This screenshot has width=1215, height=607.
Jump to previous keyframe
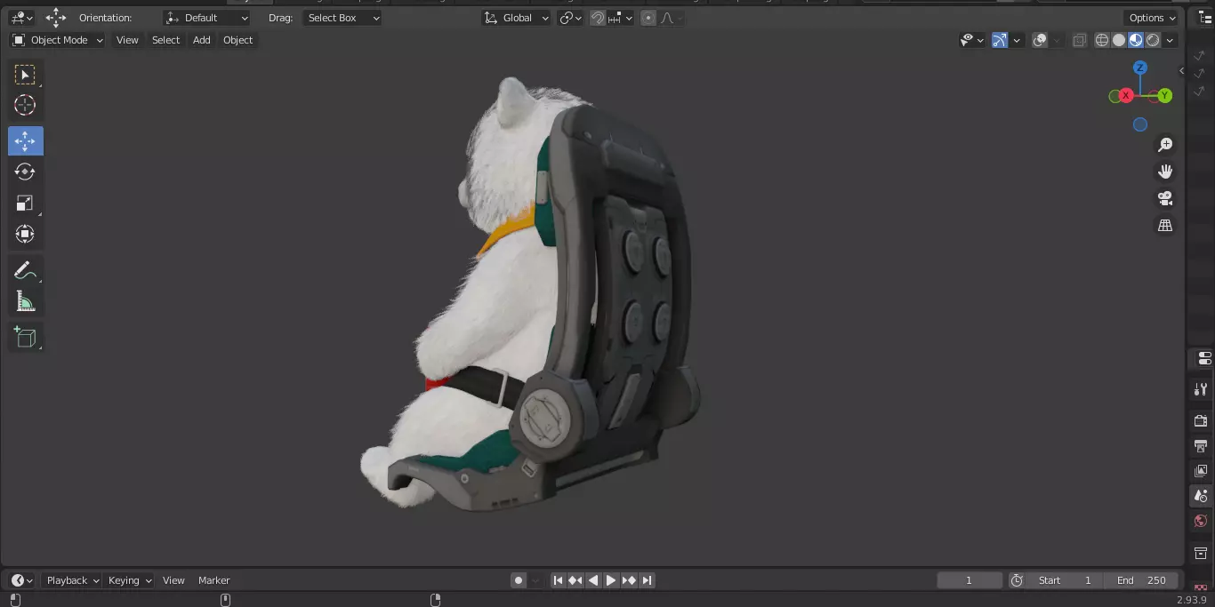(x=575, y=580)
